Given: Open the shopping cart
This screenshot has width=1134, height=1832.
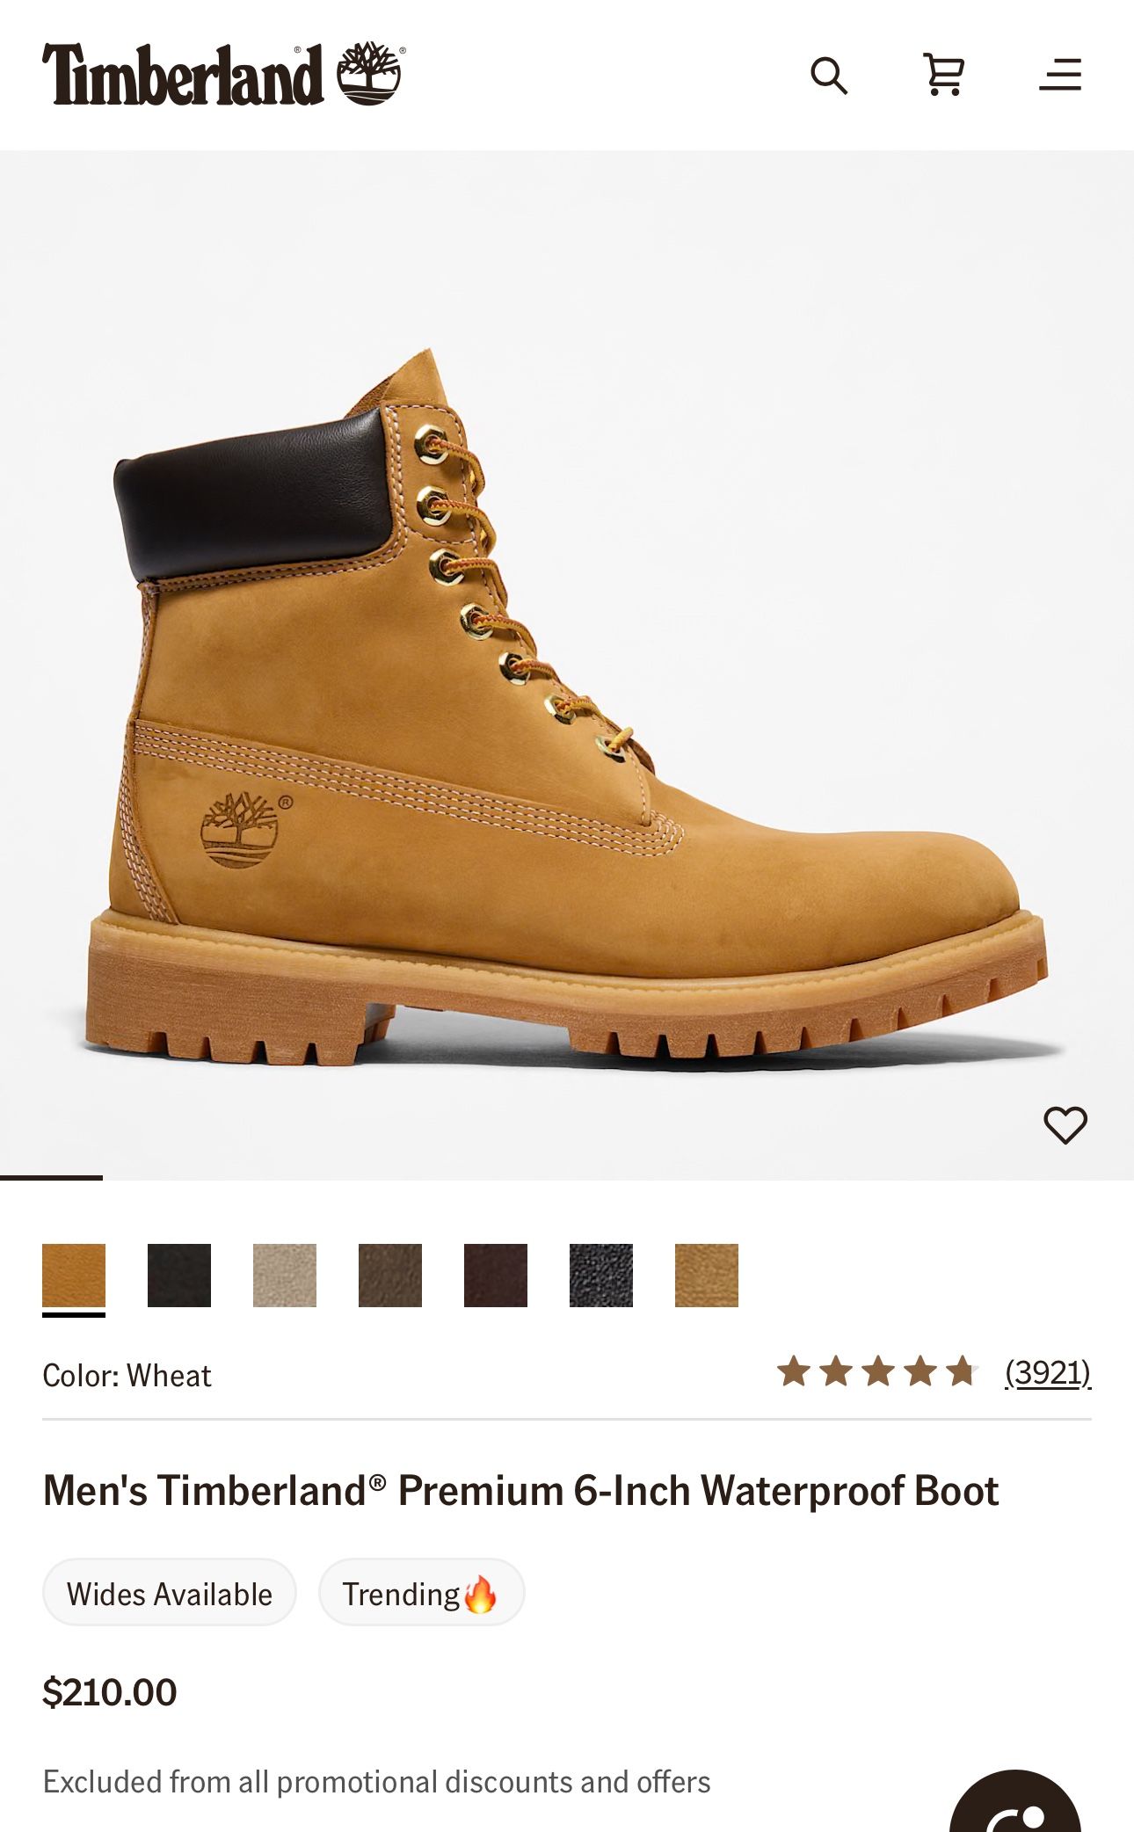Looking at the screenshot, I should pos(944,75).
